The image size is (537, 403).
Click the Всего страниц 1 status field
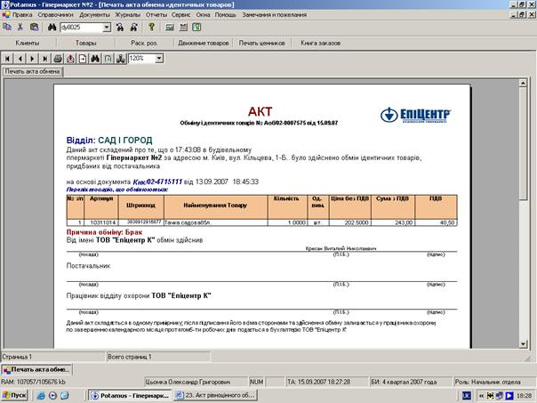coord(158,357)
